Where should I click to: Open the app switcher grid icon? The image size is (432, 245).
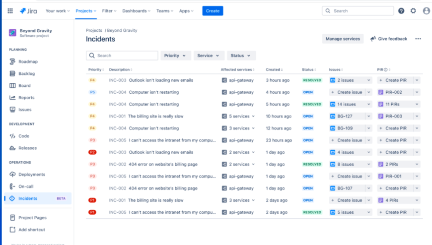tap(10, 11)
